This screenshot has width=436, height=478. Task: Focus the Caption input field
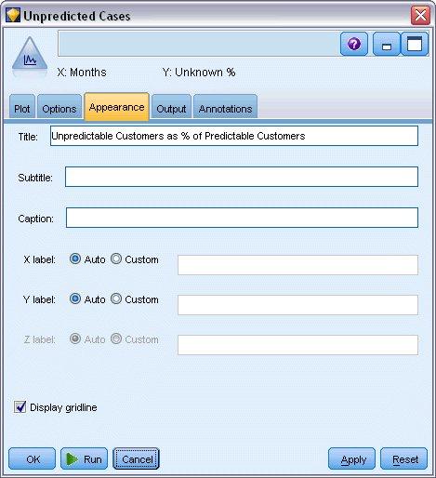242,218
